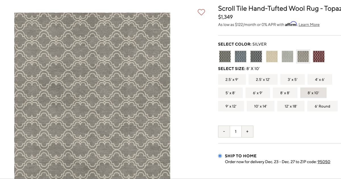Choose the 6' Round rug size

(323, 106)
